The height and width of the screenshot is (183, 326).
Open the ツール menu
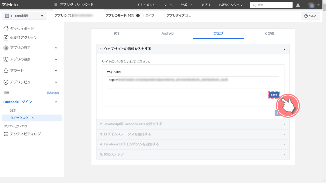[168, 5]
